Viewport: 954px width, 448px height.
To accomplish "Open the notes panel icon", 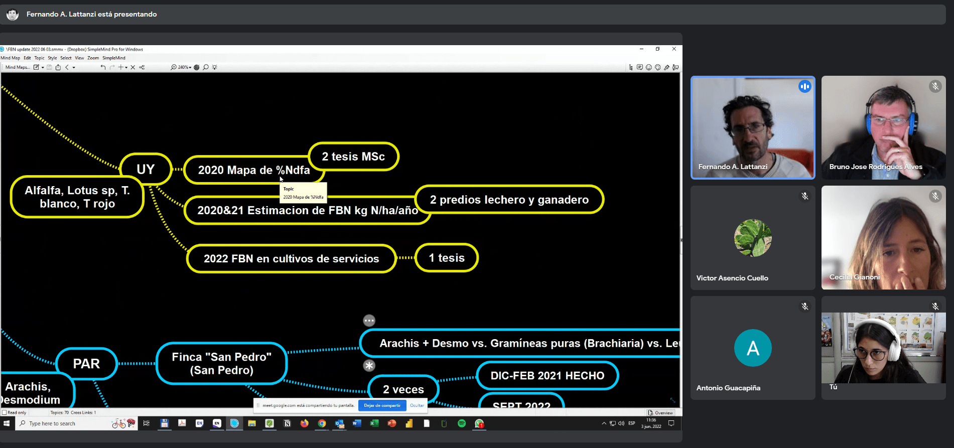I will click(x=640, y=67).
